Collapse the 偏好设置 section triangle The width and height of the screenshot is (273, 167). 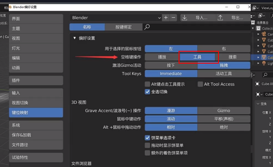click(x=74, y=38)
